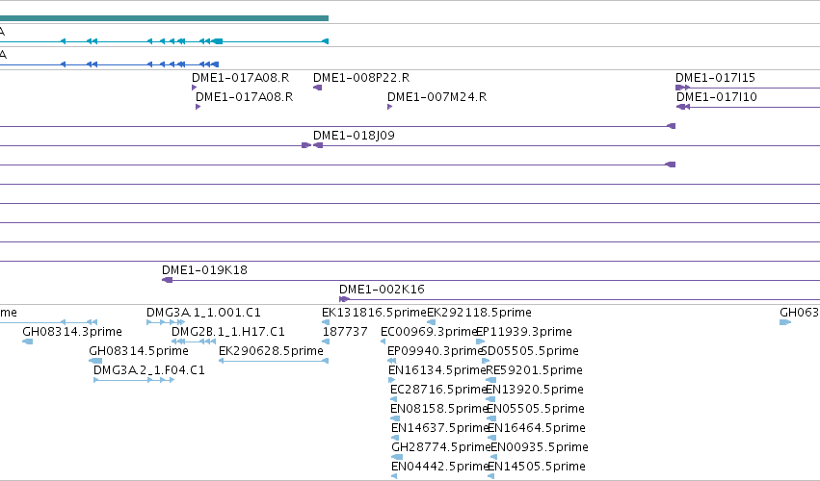Select the EK290628.5prime feature line
820x481 pixels.
(x=274, y=361)
